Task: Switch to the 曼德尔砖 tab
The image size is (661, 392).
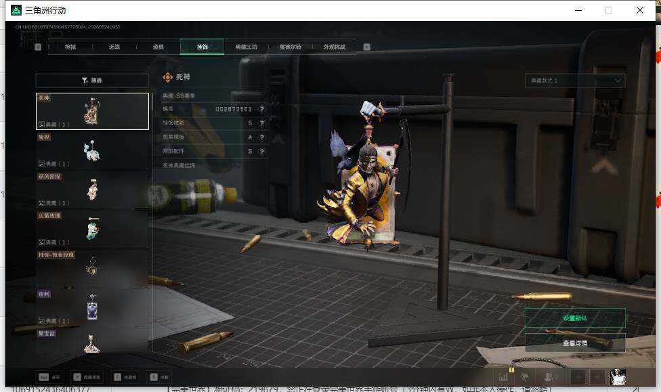Action: pyautogui.click(x=290, y=47)
